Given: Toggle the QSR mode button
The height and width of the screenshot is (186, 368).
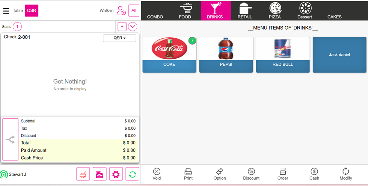Looking at the screenshot, I should [x=32, y=11].
